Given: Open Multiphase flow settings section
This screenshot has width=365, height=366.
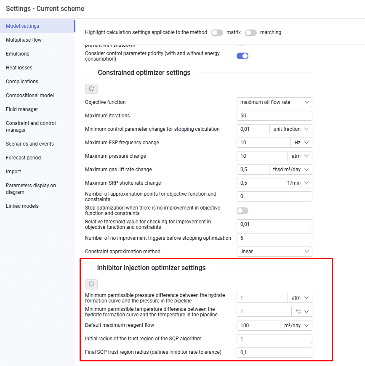Looking at the screenshot, I should (37, 40).
